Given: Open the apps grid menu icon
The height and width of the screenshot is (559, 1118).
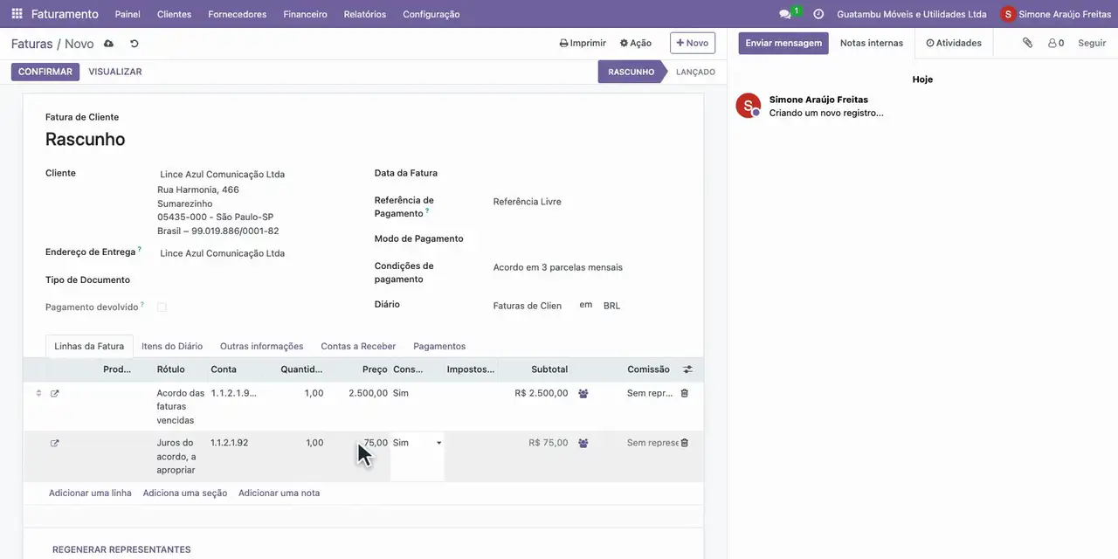Looking at the screenshot, I should (x=17, y=14).
